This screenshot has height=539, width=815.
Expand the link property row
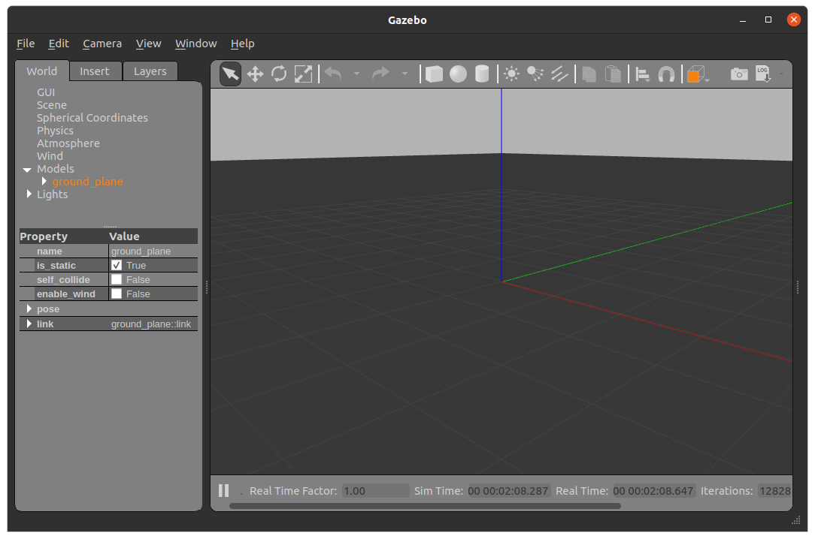coord(29,324)
